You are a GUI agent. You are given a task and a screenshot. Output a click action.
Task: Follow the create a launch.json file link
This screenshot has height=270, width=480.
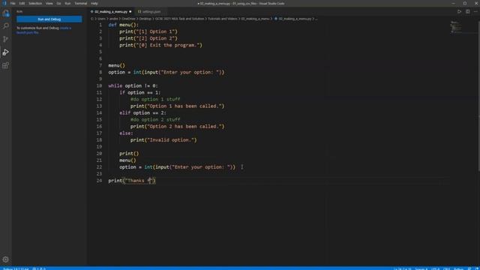(43, 30)
